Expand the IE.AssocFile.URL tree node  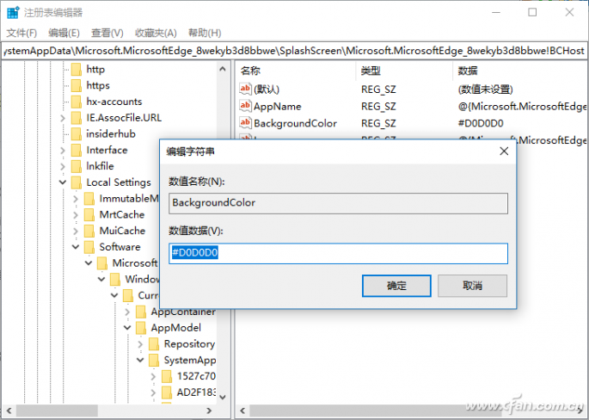click(x=63, y=118)
